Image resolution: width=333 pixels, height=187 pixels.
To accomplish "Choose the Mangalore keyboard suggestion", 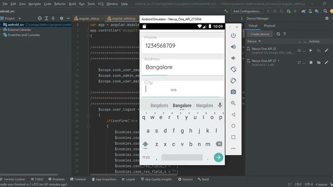I will click(x=204, y=105).
